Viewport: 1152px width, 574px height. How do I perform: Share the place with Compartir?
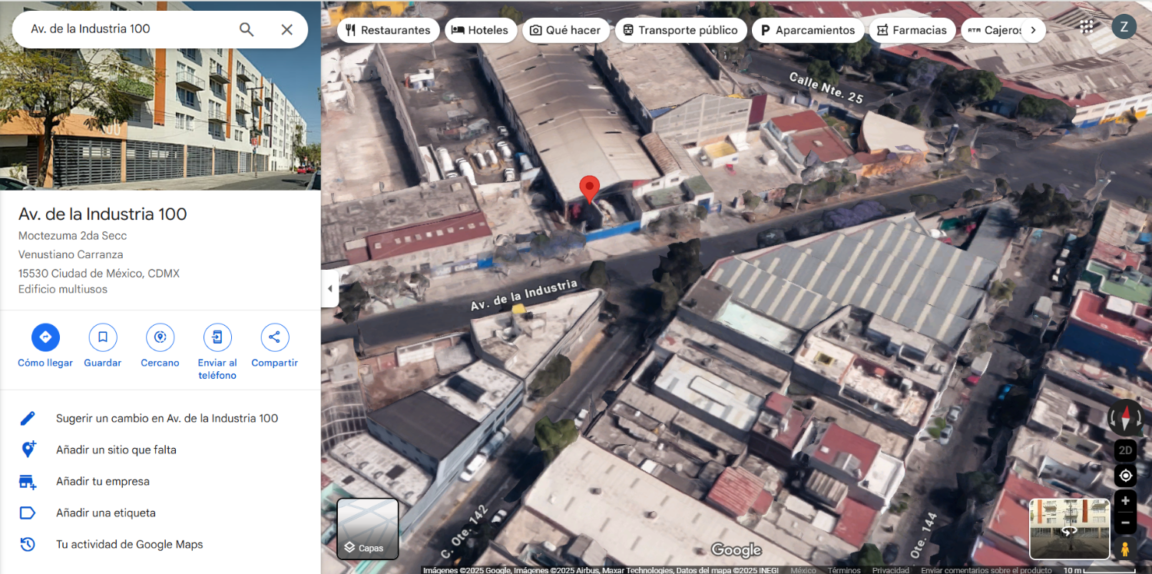(x=274, y=346)
